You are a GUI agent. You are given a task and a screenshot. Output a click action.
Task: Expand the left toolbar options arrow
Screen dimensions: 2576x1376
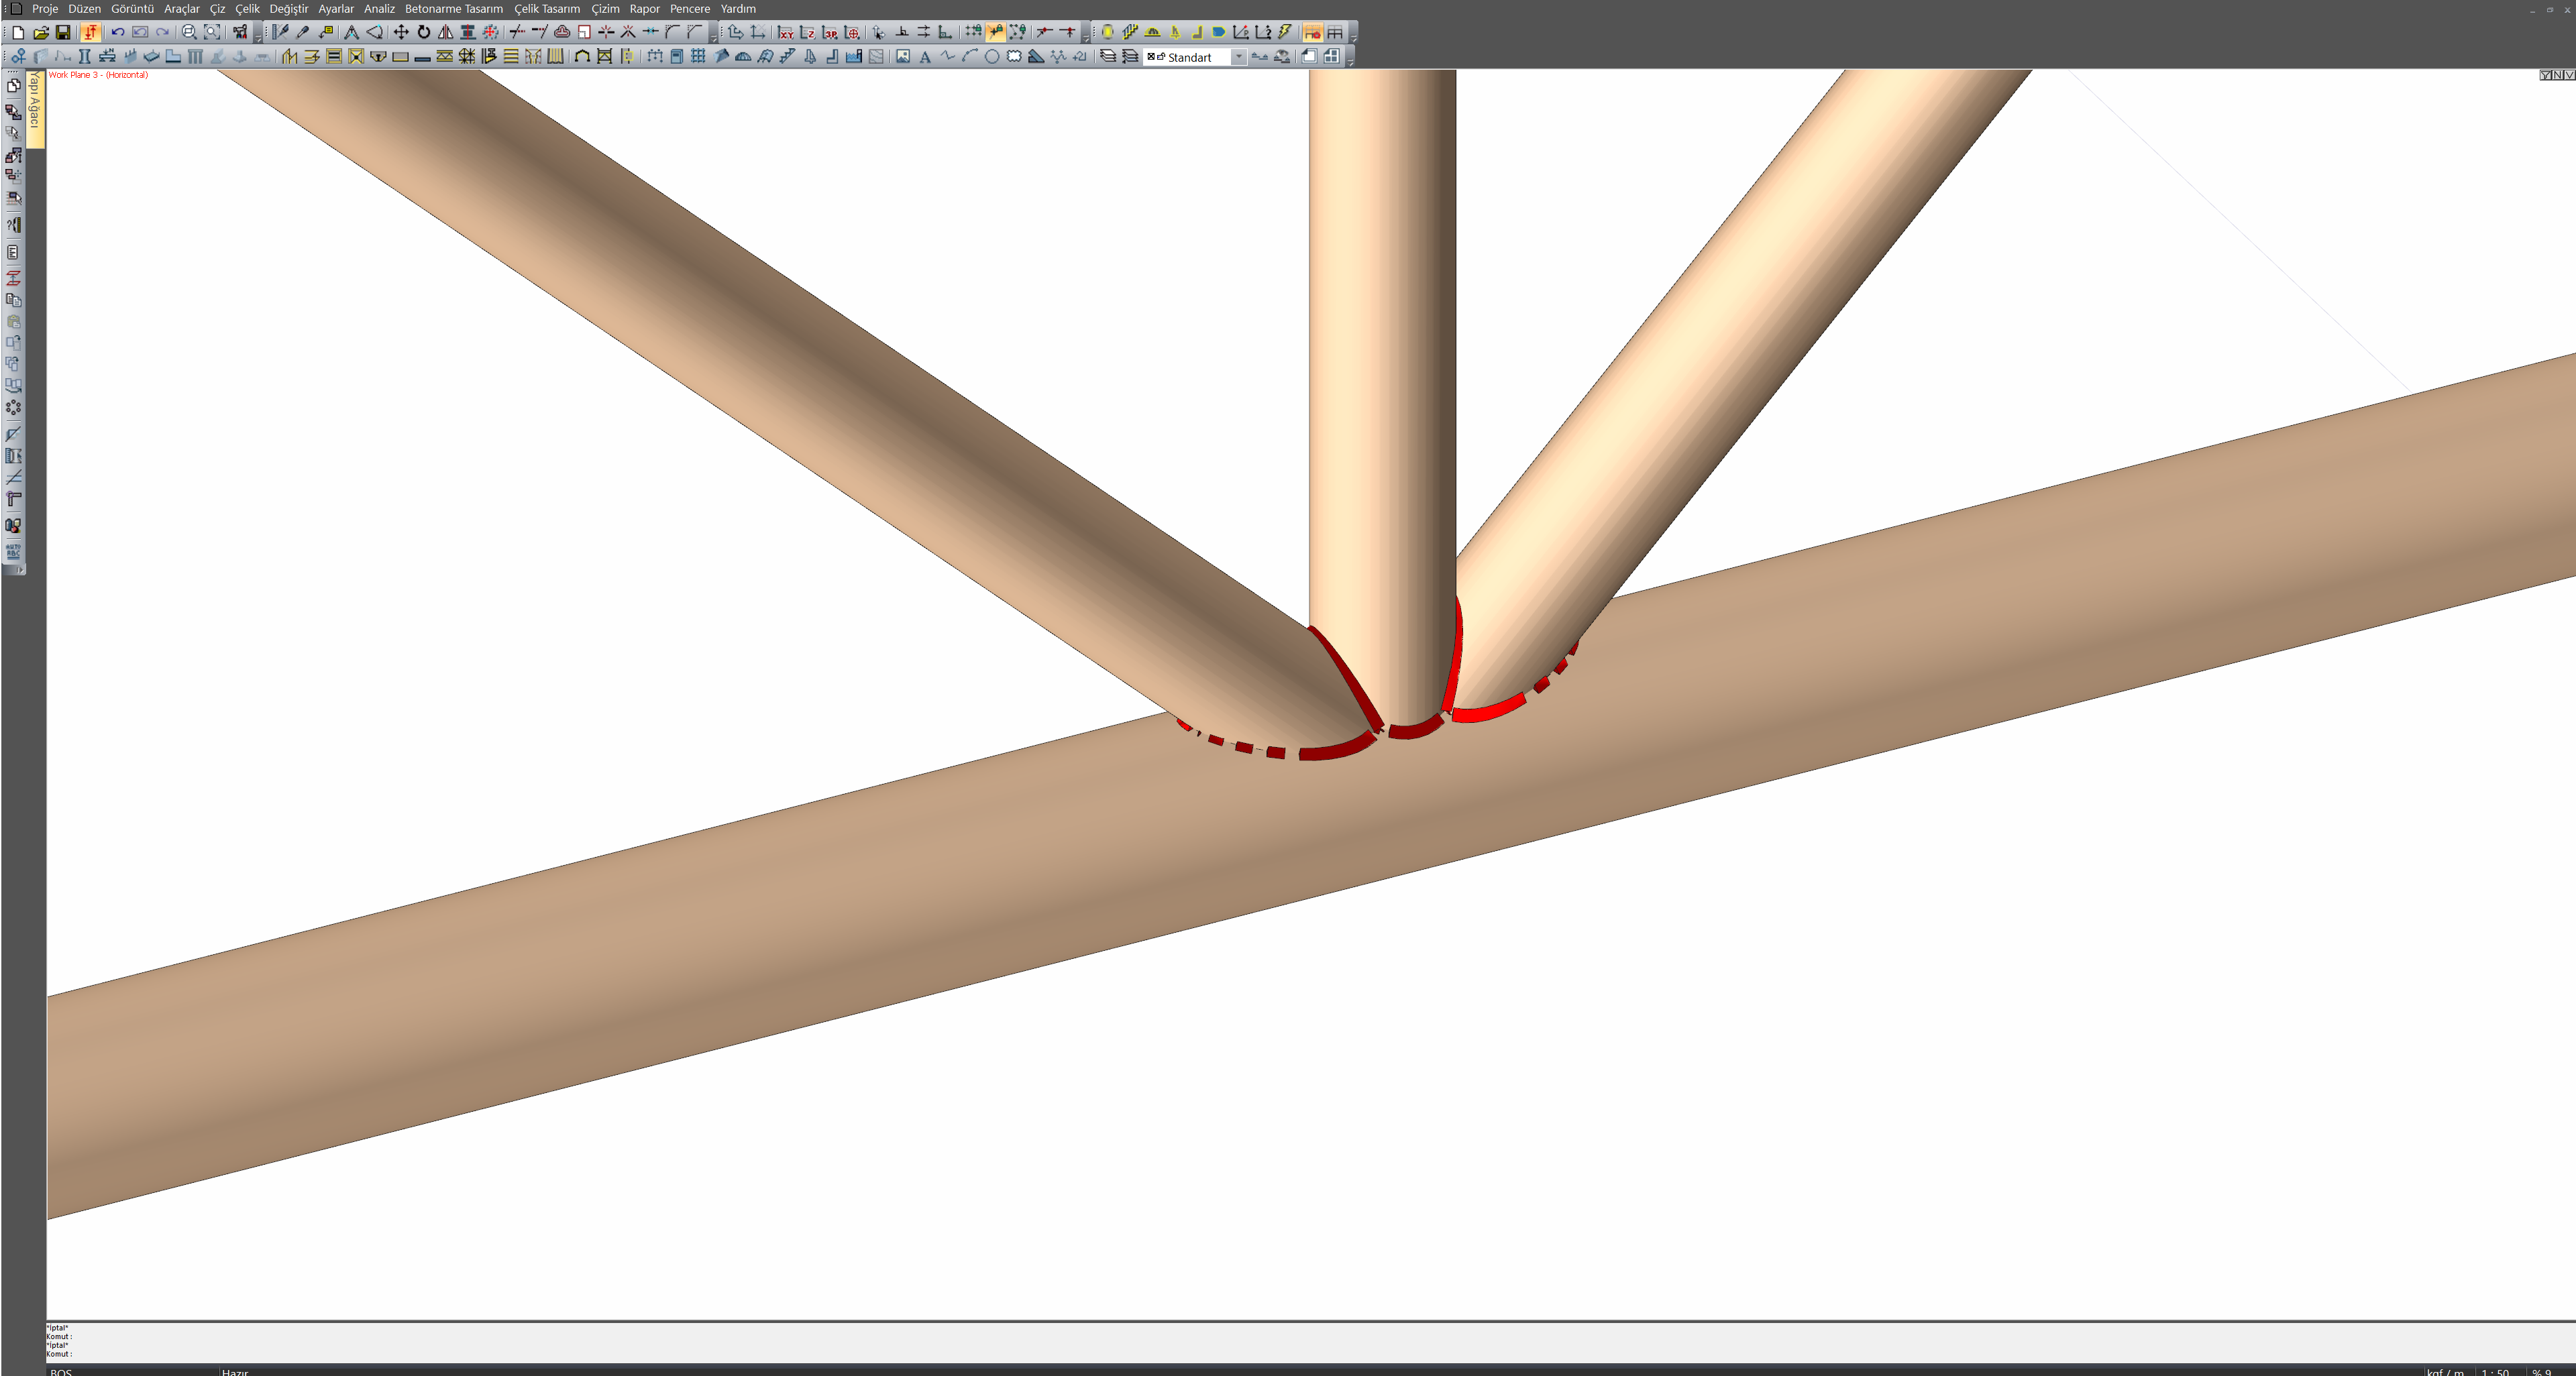tap(20, 569)
